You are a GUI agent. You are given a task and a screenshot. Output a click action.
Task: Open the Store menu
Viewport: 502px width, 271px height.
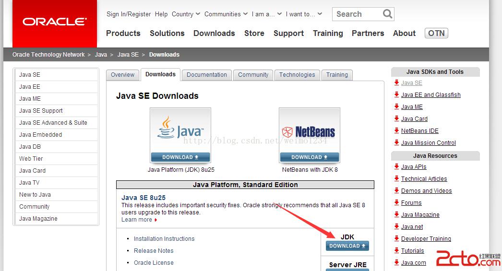click(x=254, y=33)
